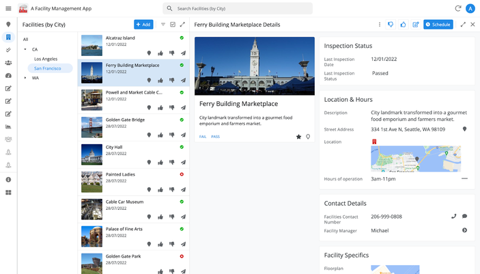Viewport: 480px width, 274px height.
Task: Send Alcatraz Island via paper plane icon
Action: pos(183,53)
